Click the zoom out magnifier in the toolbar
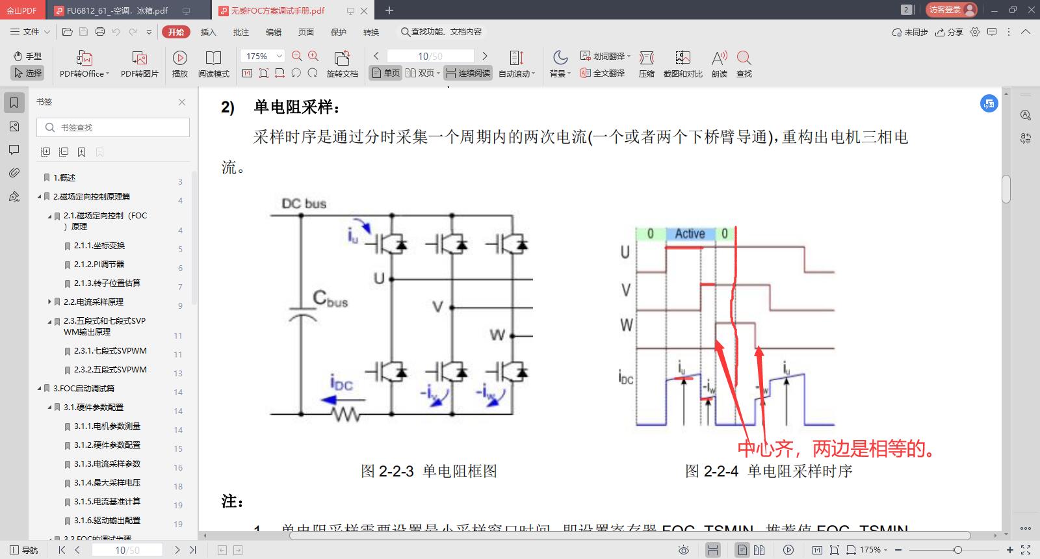This screenshot has width=1040, height=559. (x=297, y=56)
